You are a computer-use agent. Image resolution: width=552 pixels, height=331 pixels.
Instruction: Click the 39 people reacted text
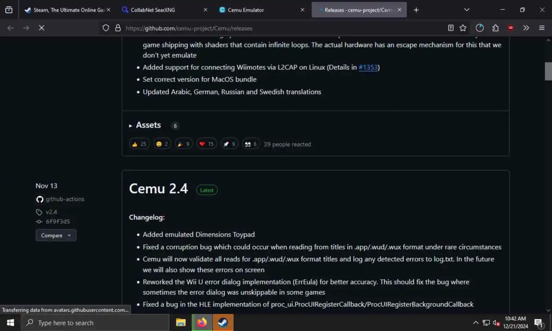287,144
